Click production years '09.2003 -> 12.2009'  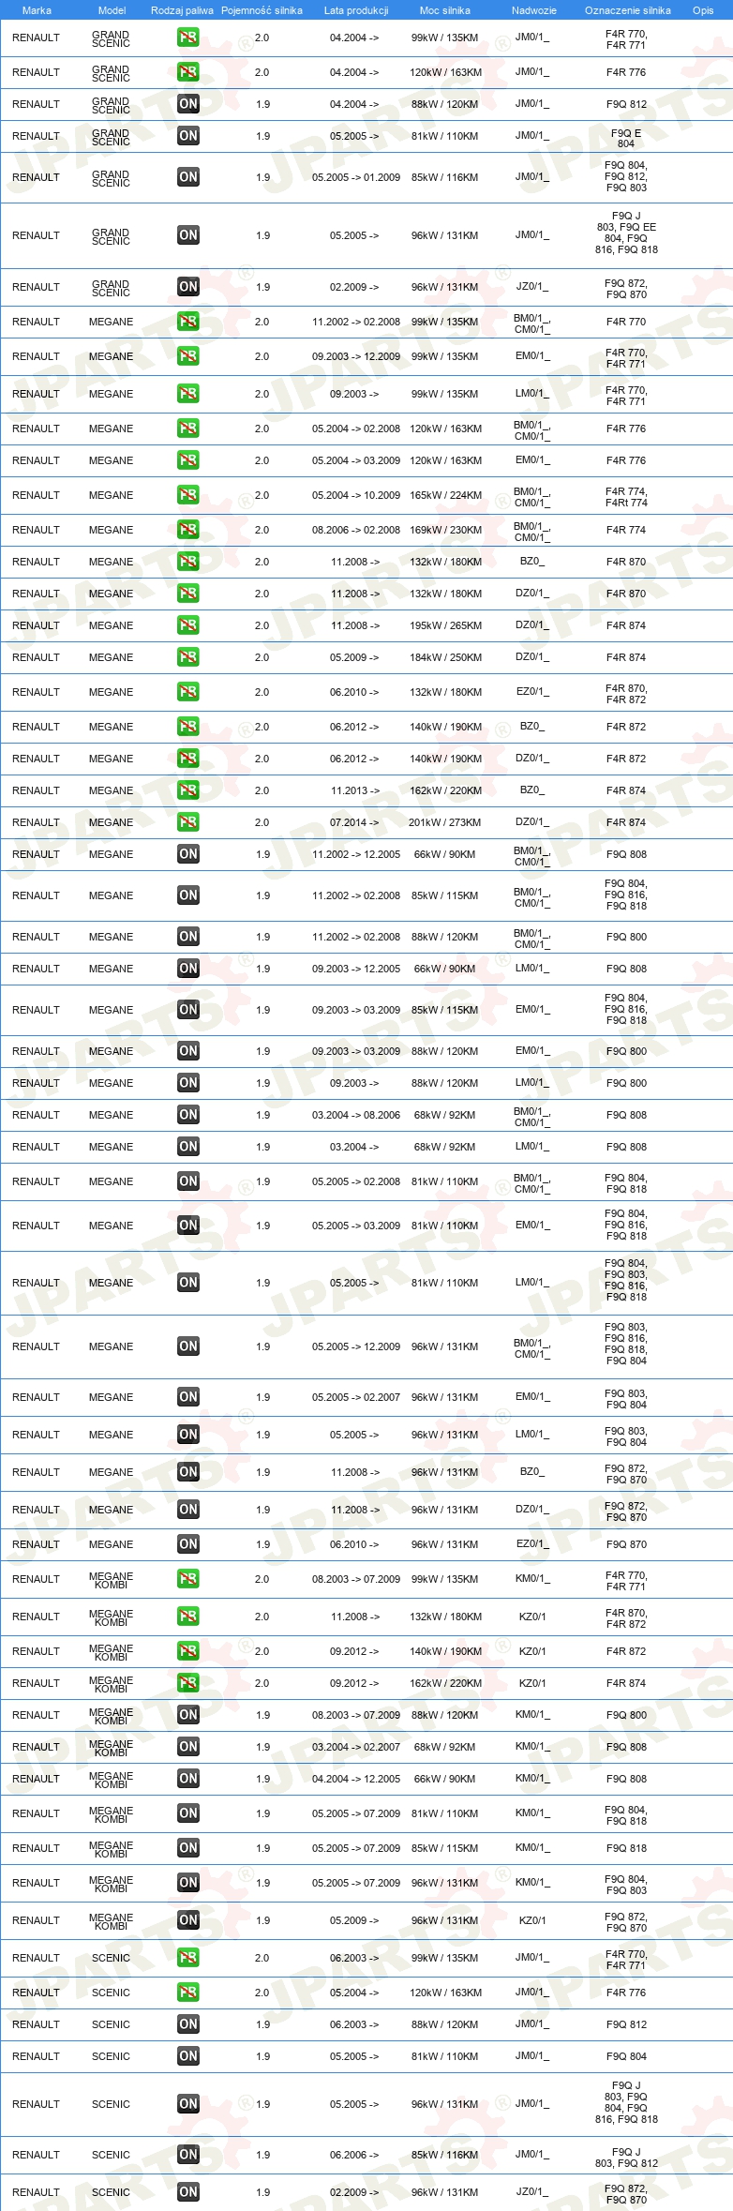coord(356,356)
